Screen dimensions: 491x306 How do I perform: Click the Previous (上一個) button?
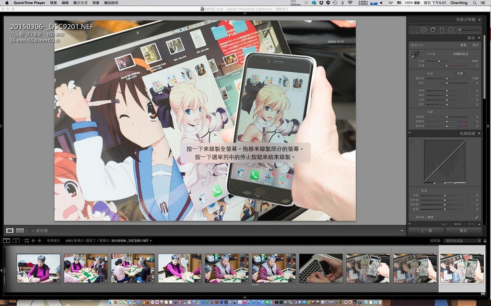(426, 231)
